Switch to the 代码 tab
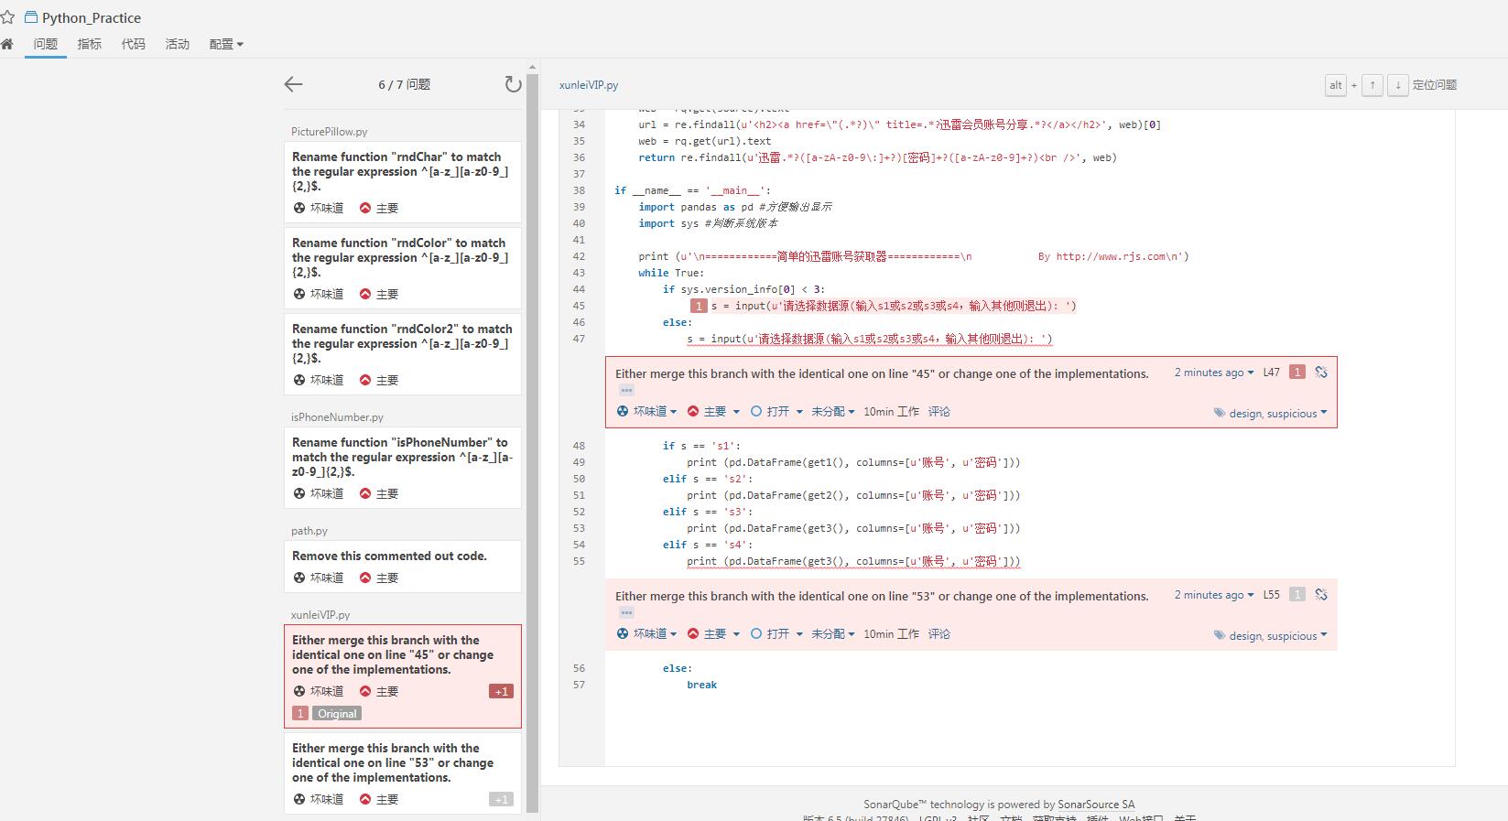 point(134,44)
